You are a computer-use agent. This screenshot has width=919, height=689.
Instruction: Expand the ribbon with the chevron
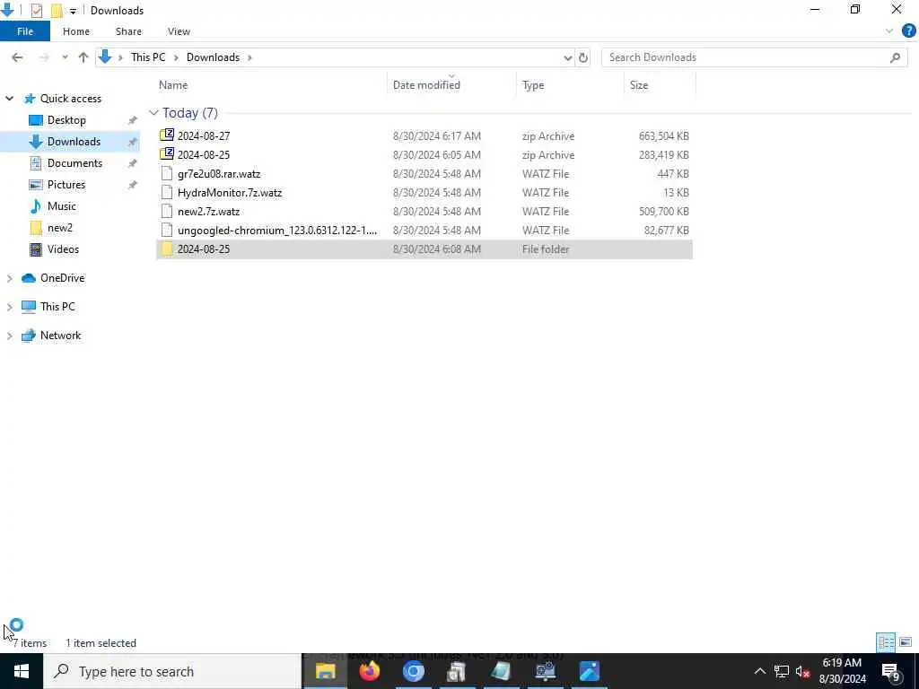coord(889,31)
